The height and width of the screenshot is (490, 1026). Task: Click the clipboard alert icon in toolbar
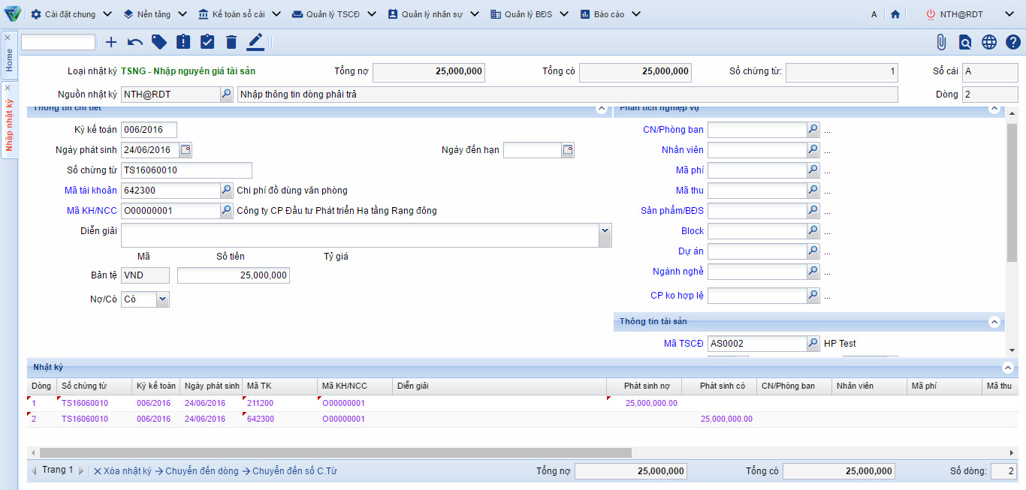pos(183,42)
